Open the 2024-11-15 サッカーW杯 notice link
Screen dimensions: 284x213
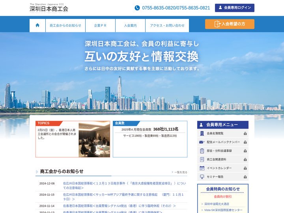[x=123, y=197]
